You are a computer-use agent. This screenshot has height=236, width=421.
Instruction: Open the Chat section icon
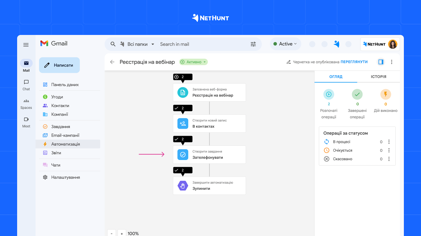click(26, 82)
